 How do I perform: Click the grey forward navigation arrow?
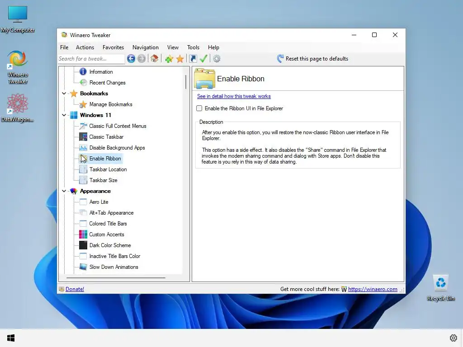coord(142,59)
